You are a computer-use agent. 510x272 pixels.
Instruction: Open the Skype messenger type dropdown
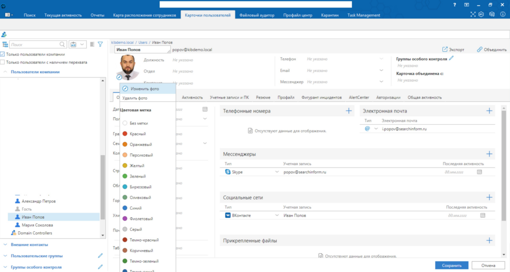[277, 172]
